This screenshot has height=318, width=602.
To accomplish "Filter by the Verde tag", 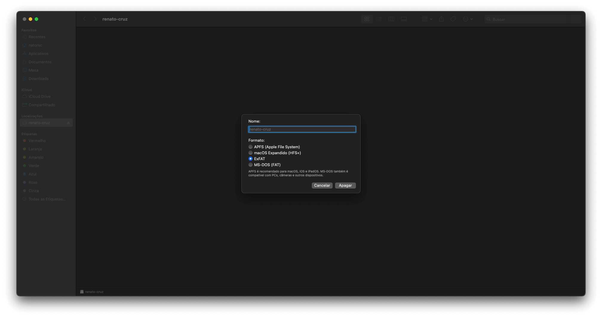I will pyautogui.click(x=46, y=166).
